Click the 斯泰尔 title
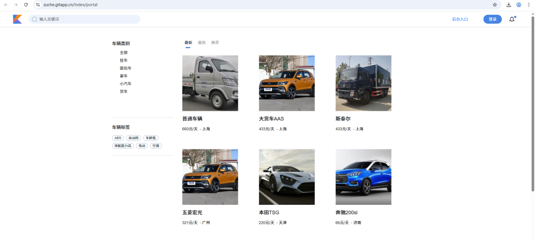Image resolution: width=535 pixels, height=241 pixels. pos(343,119)
